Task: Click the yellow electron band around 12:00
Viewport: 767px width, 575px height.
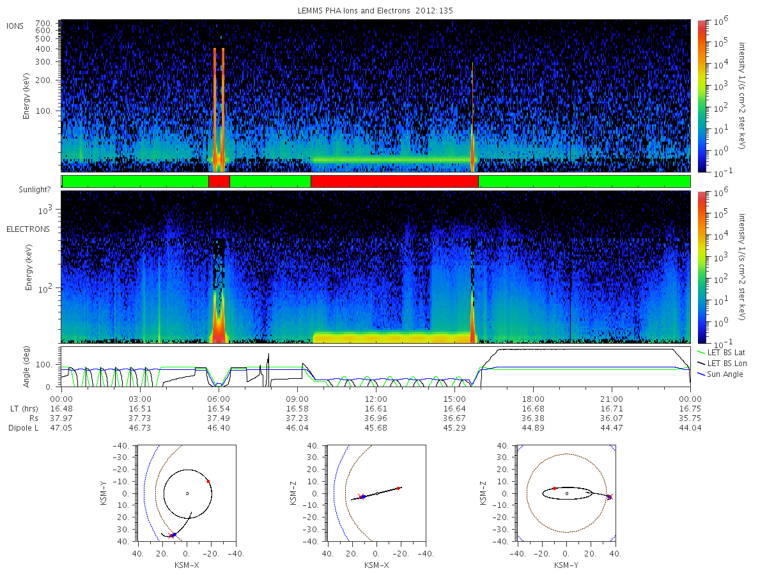Action: (x=391, y=335)
